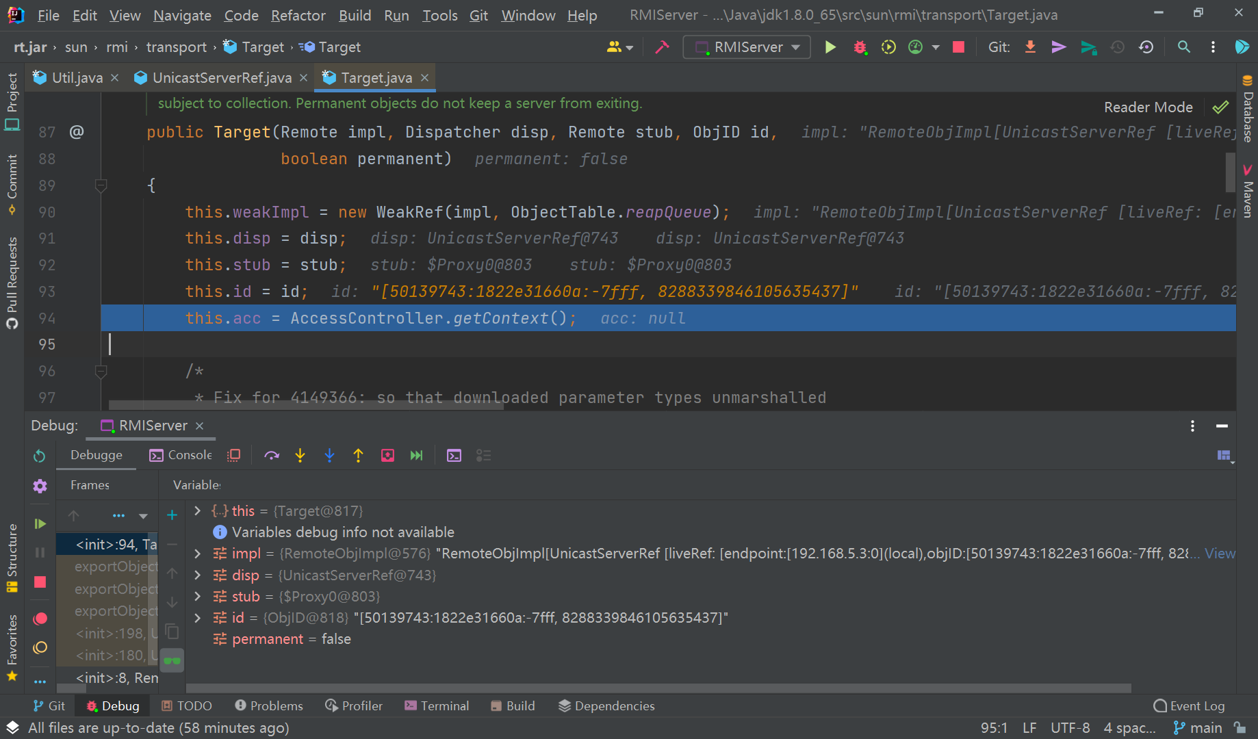Click the Rerun RMIServer icon
1258x739 pixels.
pyautogui.click(x=40, y=456)
